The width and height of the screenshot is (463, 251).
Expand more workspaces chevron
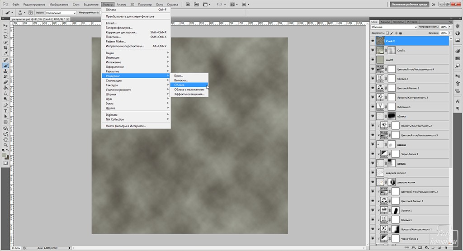point(434,5)
